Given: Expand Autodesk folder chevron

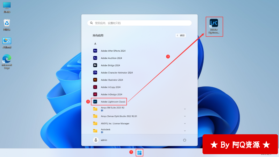Looking at the screenshot, I should pos(185,131).
